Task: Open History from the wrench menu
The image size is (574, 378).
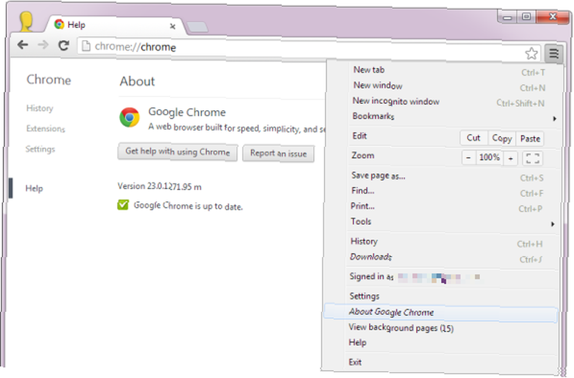Action: (452, 242)
